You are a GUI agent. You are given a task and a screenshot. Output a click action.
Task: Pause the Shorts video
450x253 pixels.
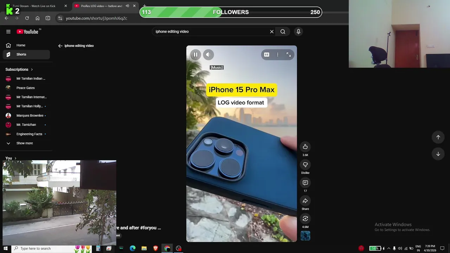[x=195, y=54]
